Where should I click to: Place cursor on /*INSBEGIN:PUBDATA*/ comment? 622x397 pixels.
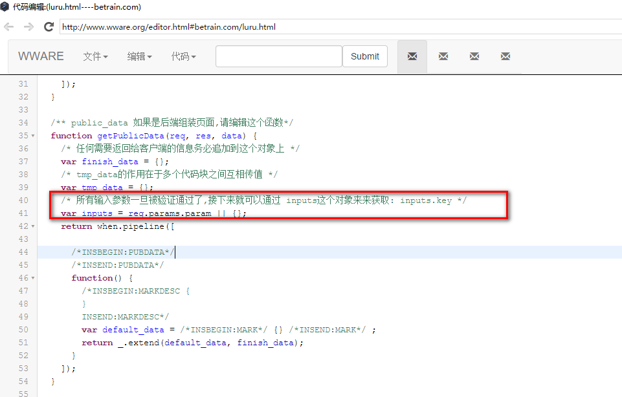(x=122, y=252)
